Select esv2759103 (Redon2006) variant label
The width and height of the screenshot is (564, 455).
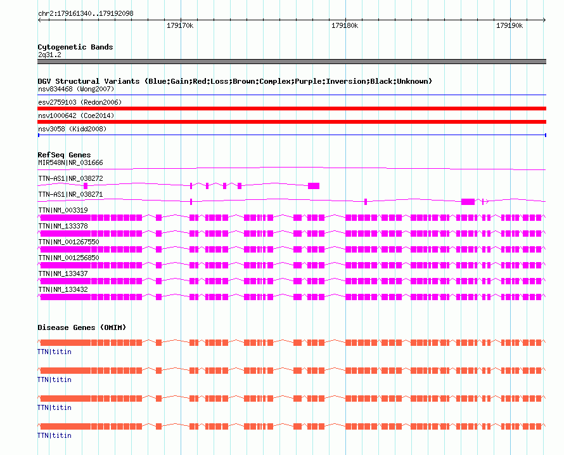tap(80, 102)
